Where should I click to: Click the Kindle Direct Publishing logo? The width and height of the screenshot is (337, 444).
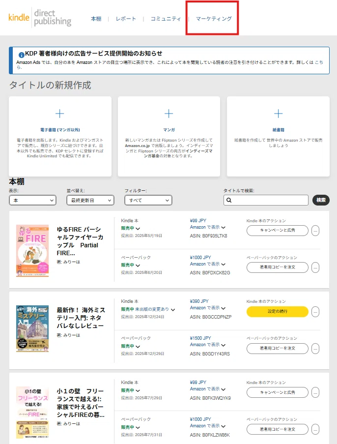click(x=40, y=18)
